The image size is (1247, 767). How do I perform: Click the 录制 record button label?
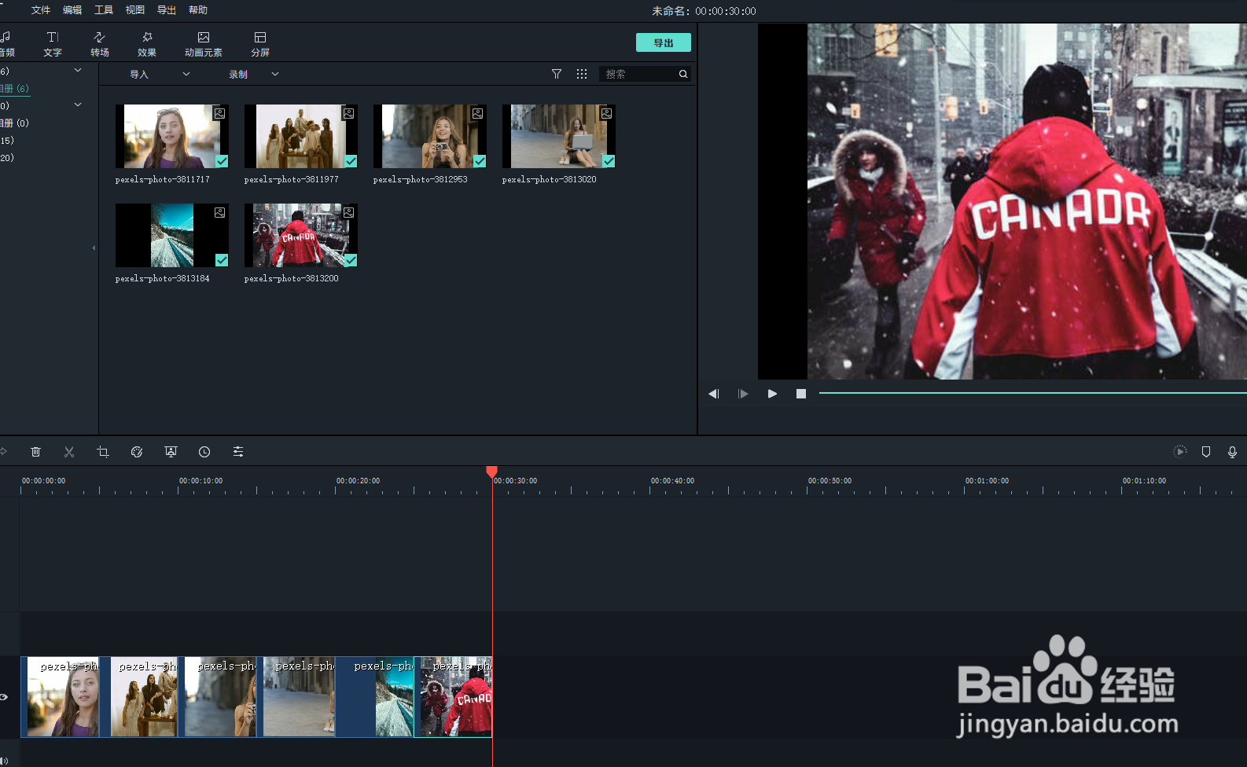238,75
